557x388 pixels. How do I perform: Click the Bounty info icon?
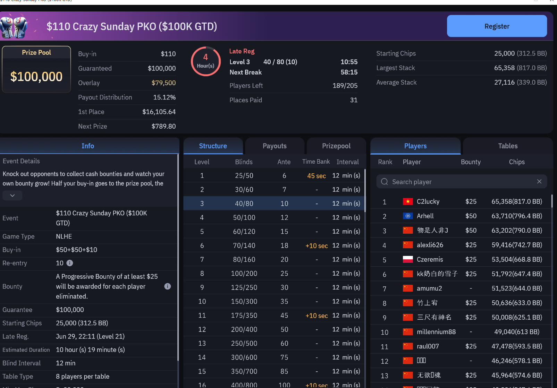click(x=167, y=286)
